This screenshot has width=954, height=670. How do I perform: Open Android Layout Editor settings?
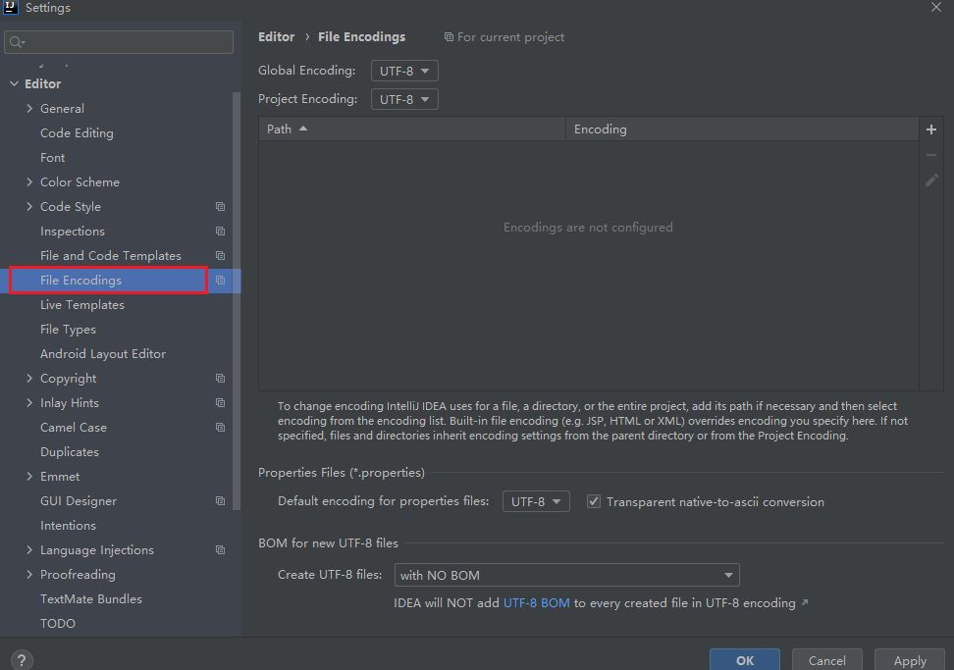pyautogui.click(x=103, y=354)
